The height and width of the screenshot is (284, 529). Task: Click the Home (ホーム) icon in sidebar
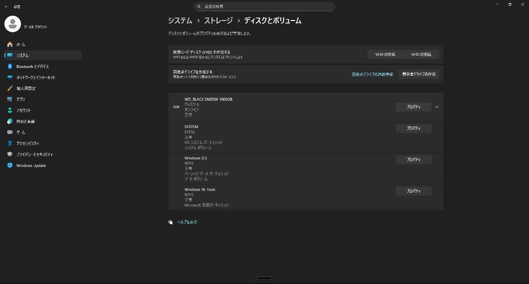click(10, 44)
